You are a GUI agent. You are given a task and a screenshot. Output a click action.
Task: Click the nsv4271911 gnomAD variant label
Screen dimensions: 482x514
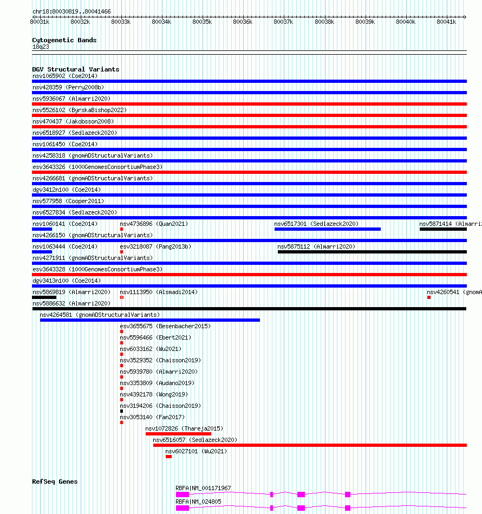[x=93, y=258]
